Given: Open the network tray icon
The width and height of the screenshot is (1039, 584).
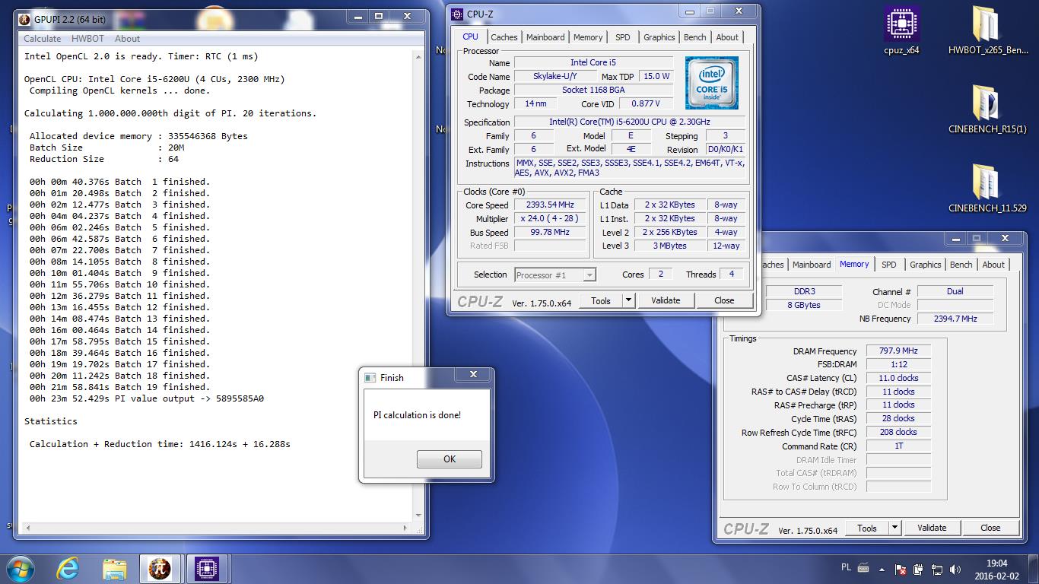Looking at the screenshot, I should [939, 569].
